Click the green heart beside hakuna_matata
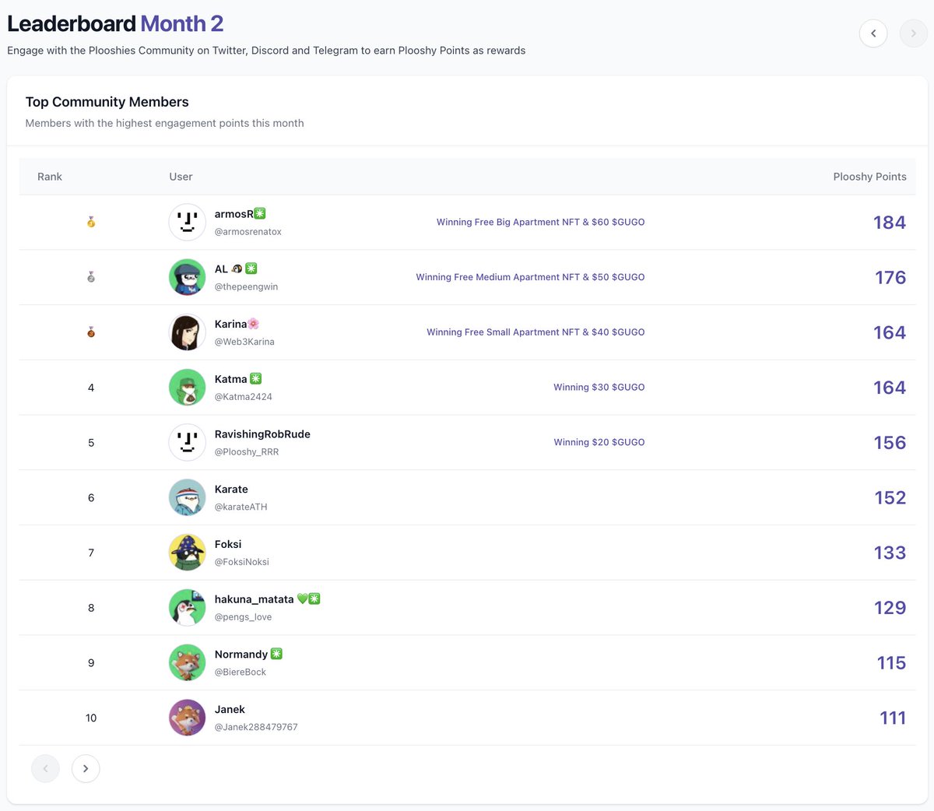 [x=303, y=599]
